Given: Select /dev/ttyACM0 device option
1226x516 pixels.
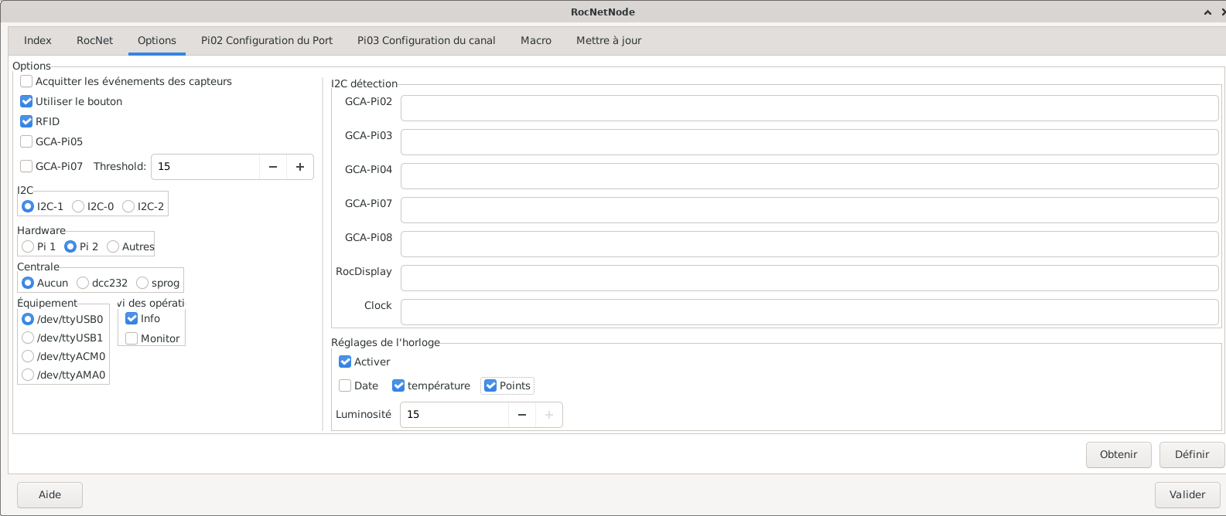Looking at the screenshot, I should coord(29,356).
